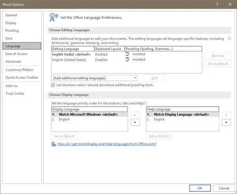Switch to the Advanced options category
The height and width of the screenshot is (194, 237).
tap(13, 62)
